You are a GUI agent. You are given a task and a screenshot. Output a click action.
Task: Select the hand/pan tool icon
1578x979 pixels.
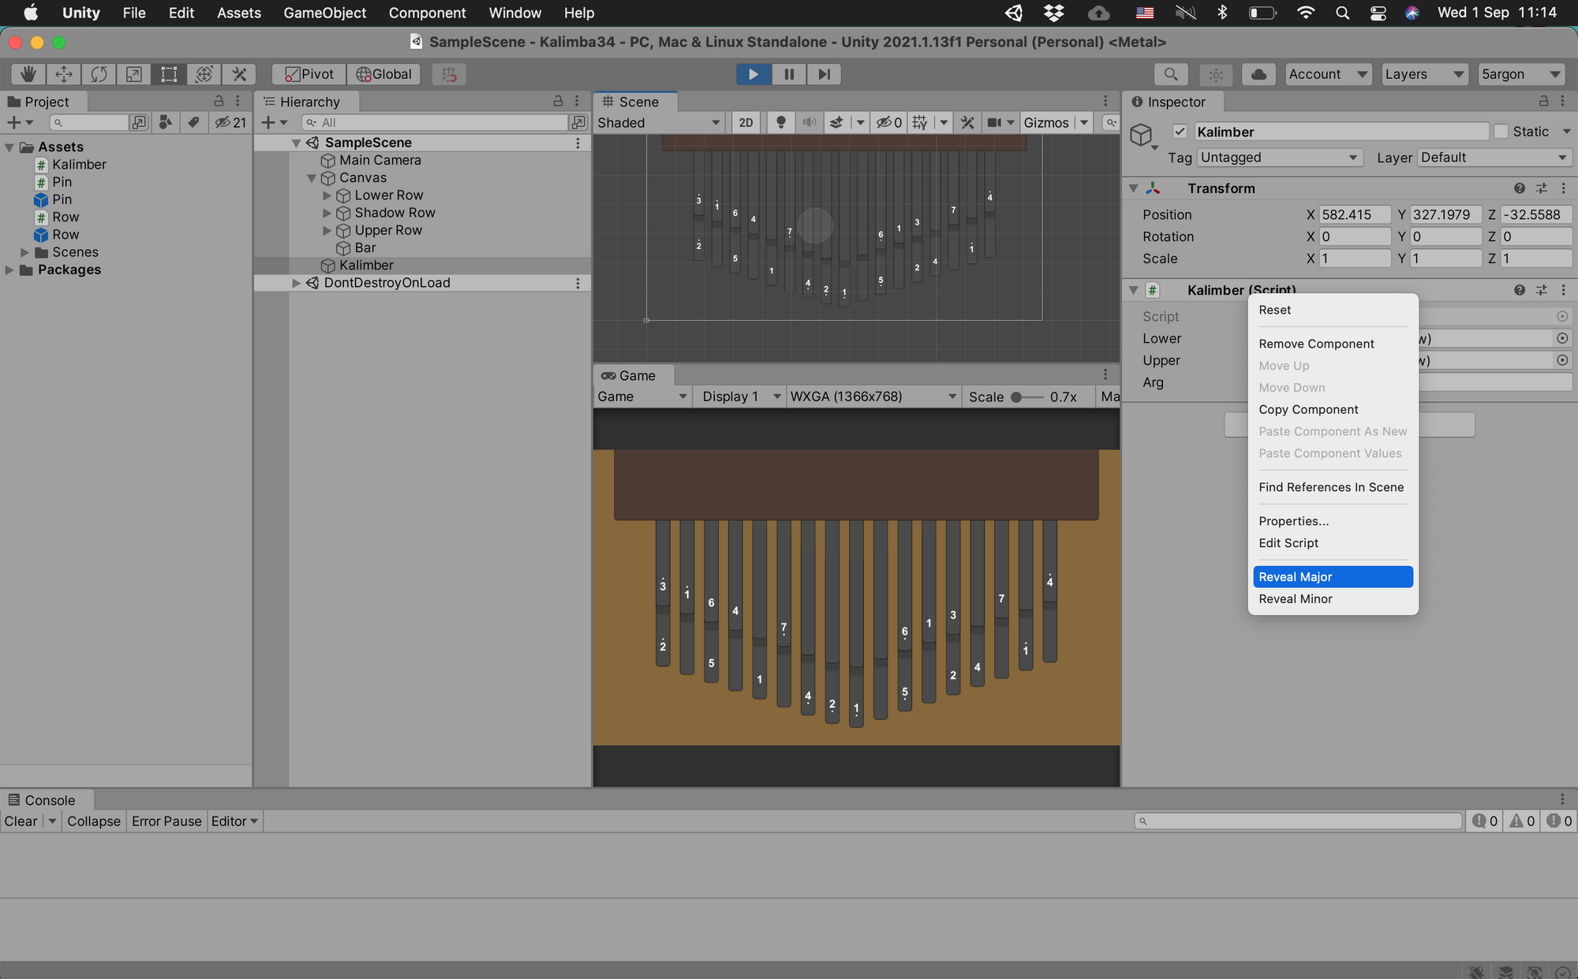tap(24, 74)
